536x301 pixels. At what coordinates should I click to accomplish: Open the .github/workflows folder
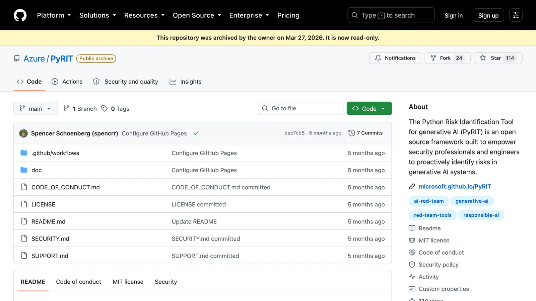55,153
